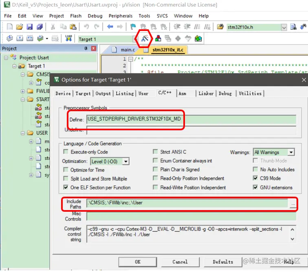The height and width of the screenshot is (272, 308).
Task: Collapse the Target 1 tree node
Action: click(14, 66)
